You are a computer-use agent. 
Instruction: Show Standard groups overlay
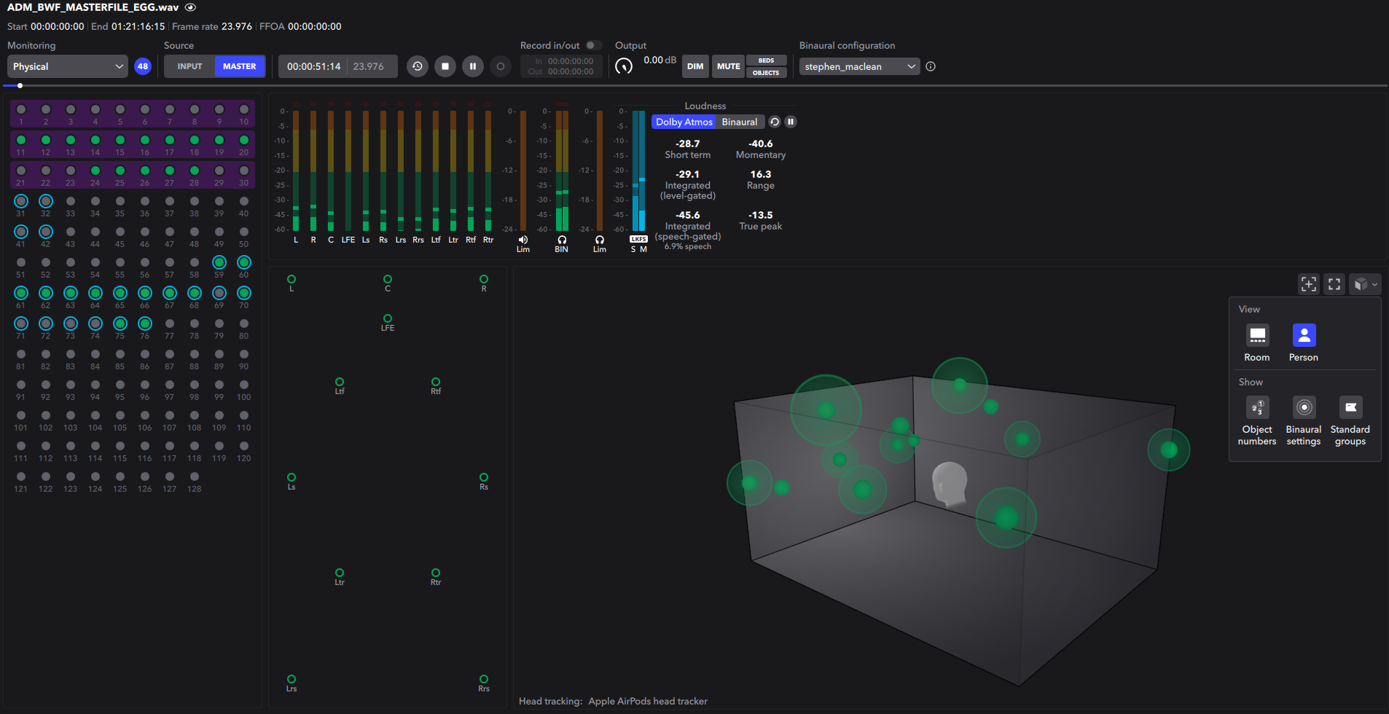[x=1350, y=407]
